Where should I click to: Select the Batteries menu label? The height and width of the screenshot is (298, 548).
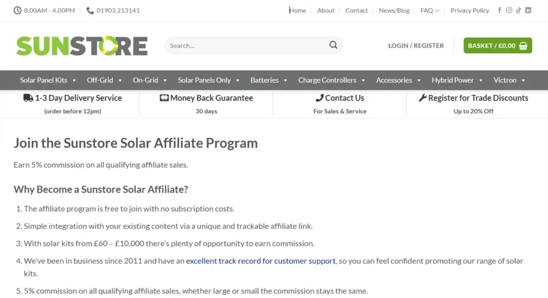tap(264, 80)
